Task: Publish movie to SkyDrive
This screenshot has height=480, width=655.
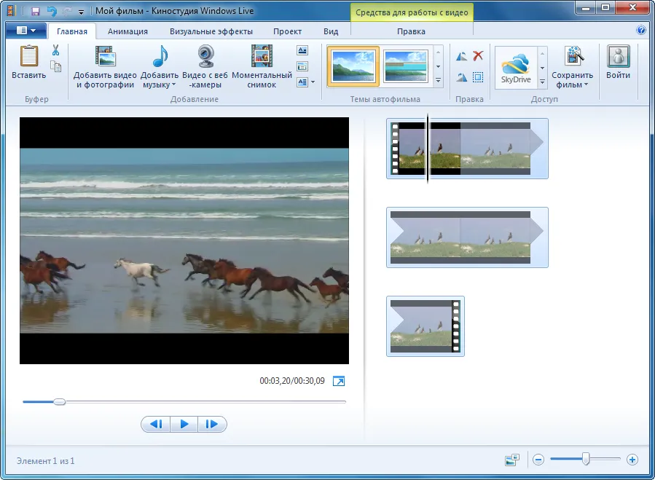Action: 516,68
